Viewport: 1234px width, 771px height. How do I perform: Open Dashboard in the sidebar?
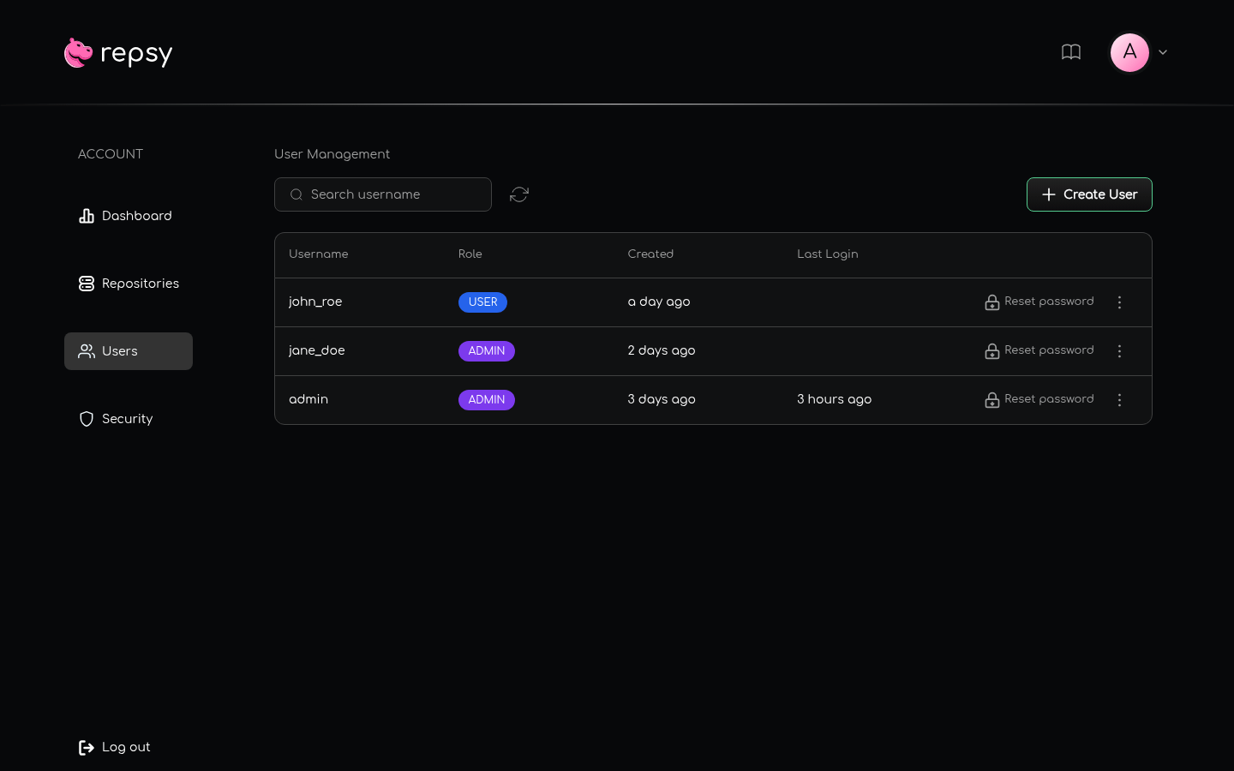129,216
